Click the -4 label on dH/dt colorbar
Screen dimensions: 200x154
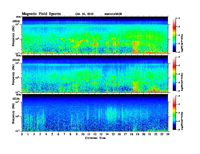click(x=179, y=35)
